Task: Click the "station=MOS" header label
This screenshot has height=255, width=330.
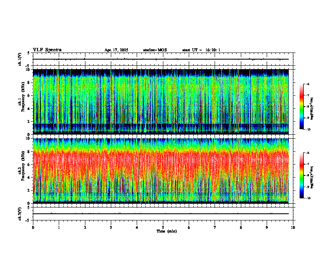Action: (x=155, y=50)
